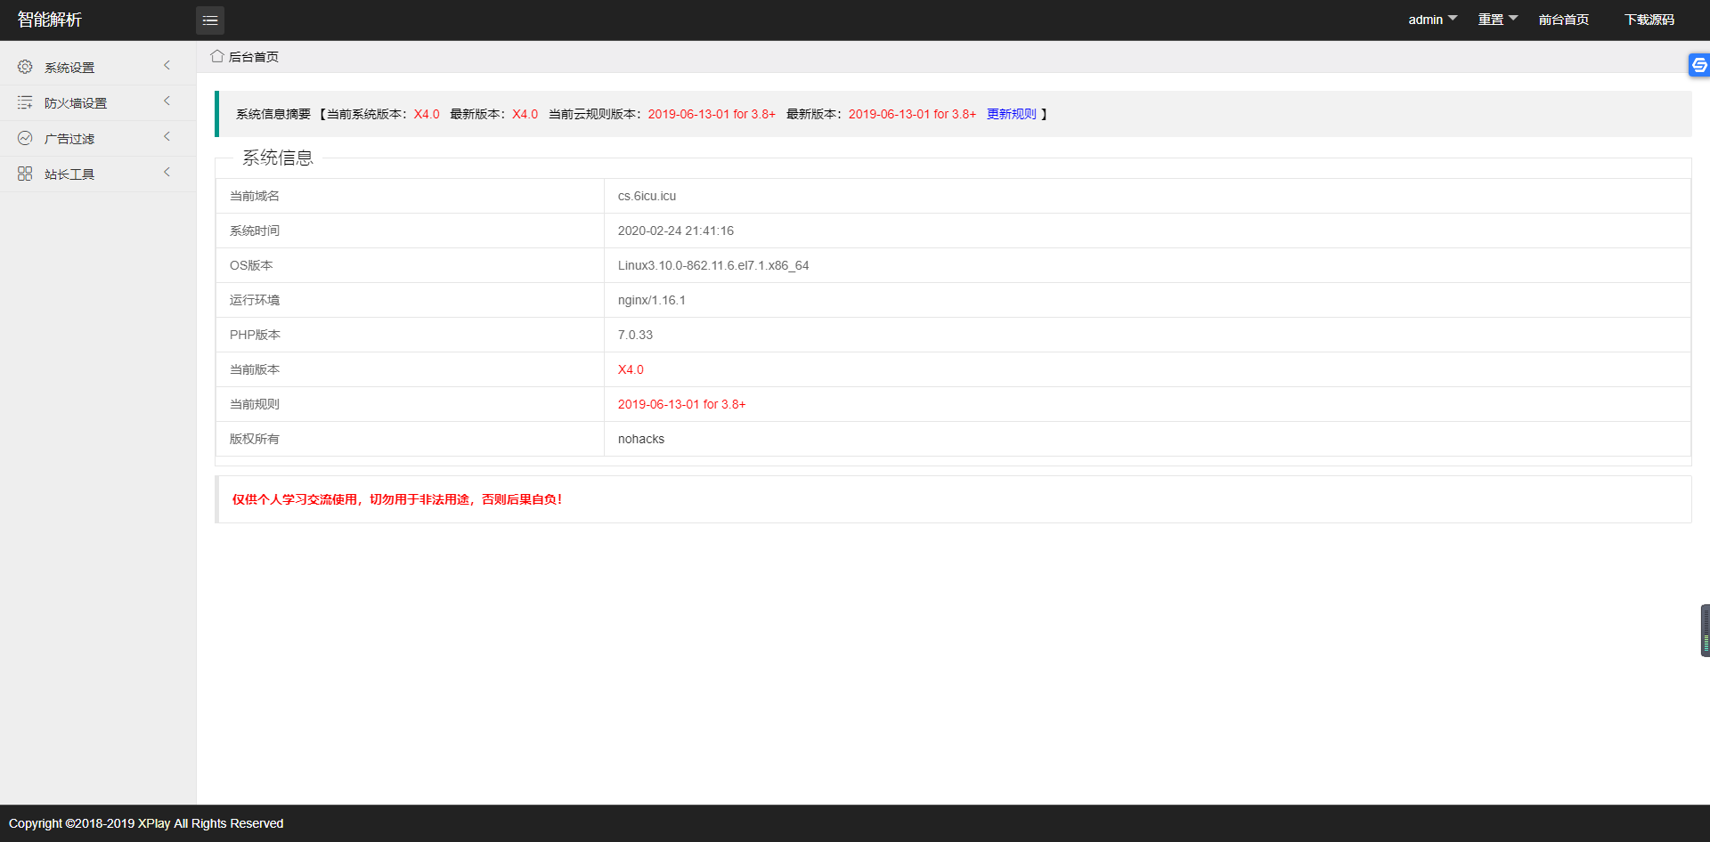Viewport: 1710px width, 842px height.
Task: Click the blue floating widget icon
Action: tap(1699, 65)
